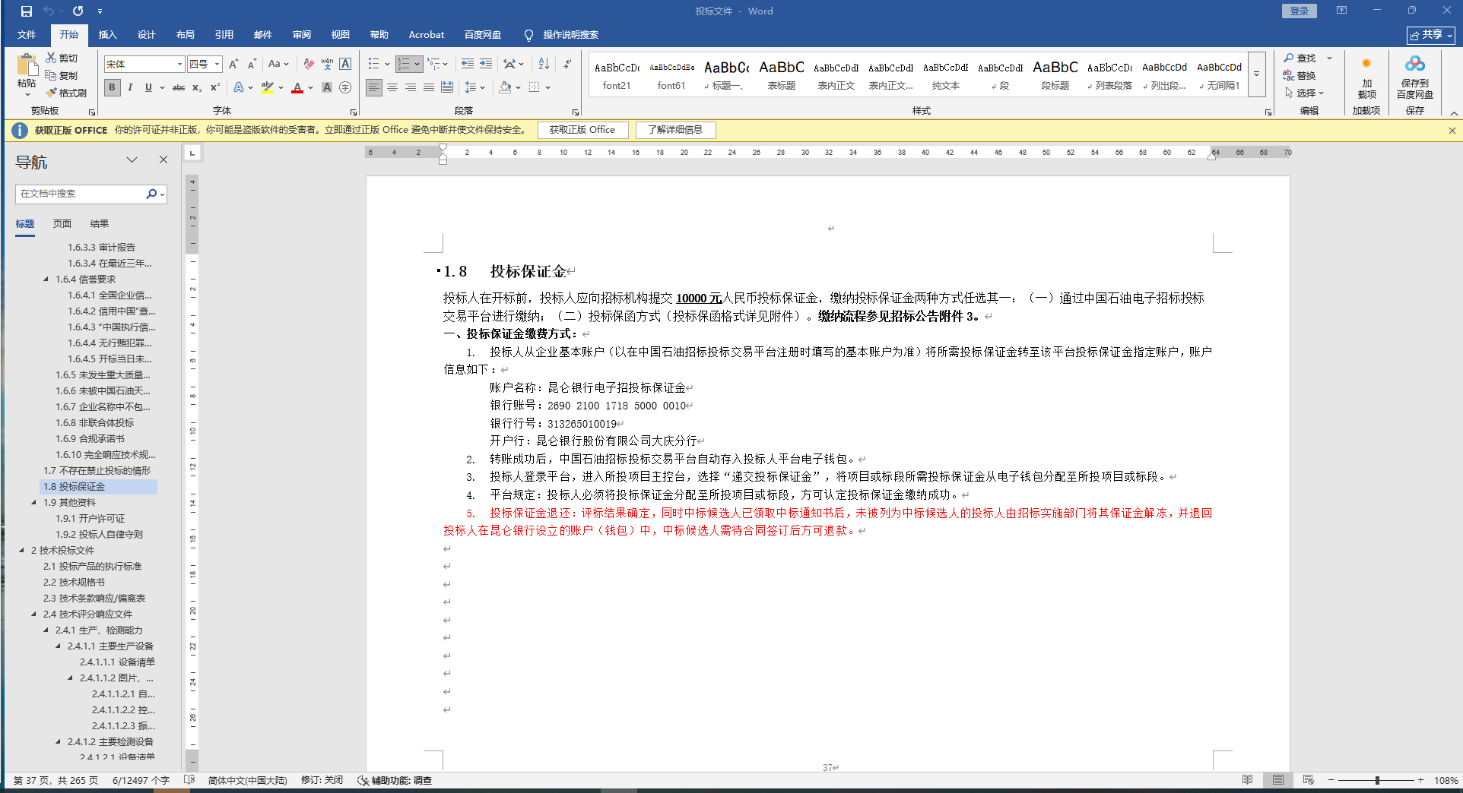Collapse the 2 技术投标文件 heading in navigation

(21, 550)
